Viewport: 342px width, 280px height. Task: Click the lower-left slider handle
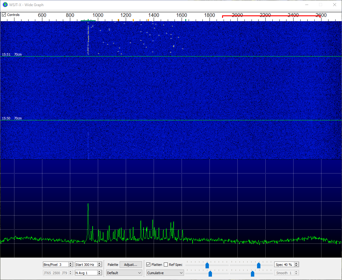pos(210,274)
